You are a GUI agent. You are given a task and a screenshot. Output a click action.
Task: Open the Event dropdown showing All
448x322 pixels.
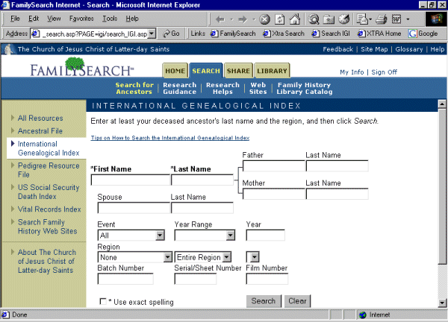coord(131,236)
